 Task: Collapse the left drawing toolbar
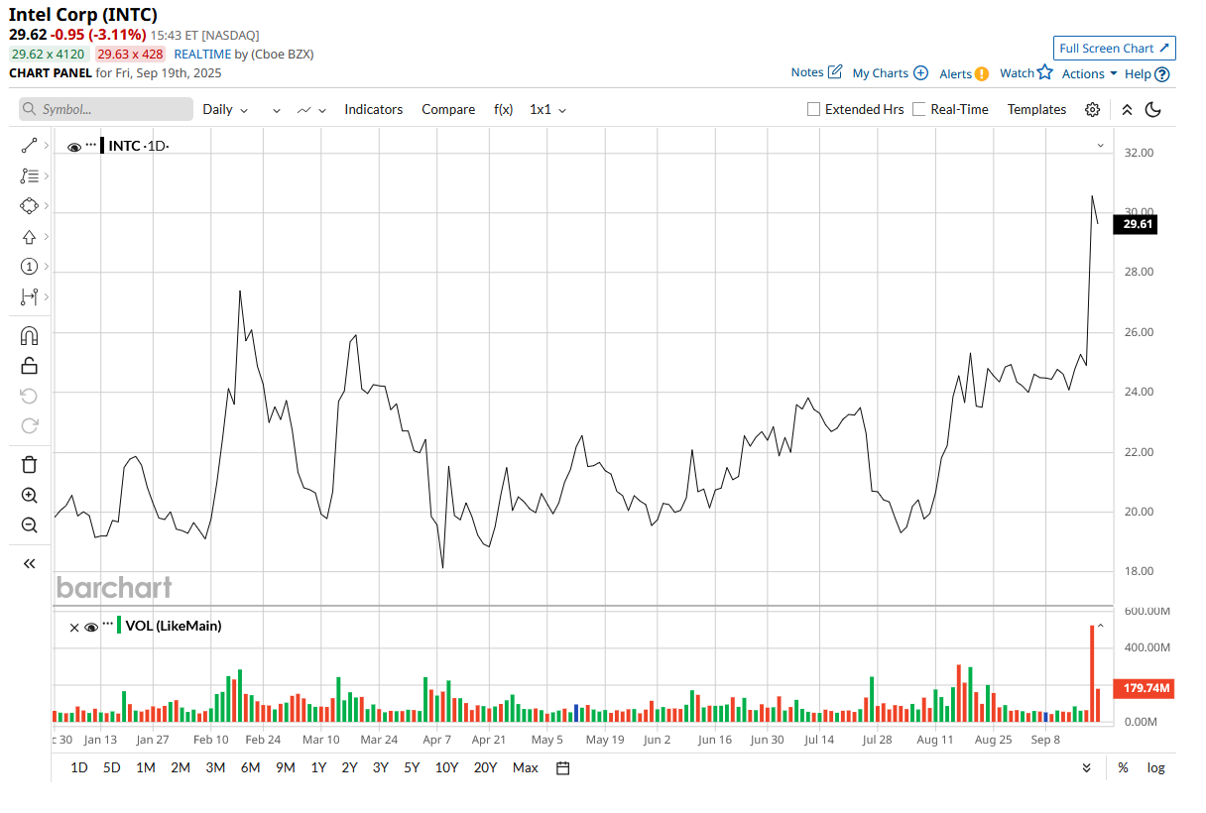click(x=29, y=563)
